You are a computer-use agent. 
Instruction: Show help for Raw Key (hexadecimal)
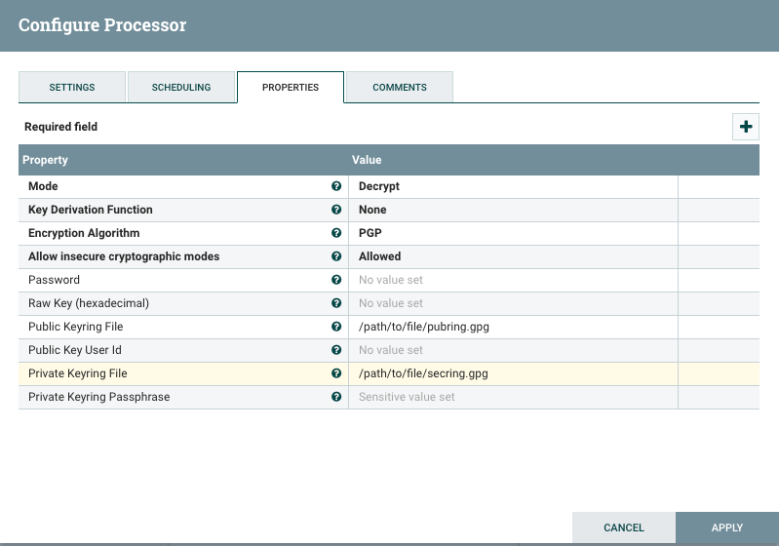coord(336,302)
